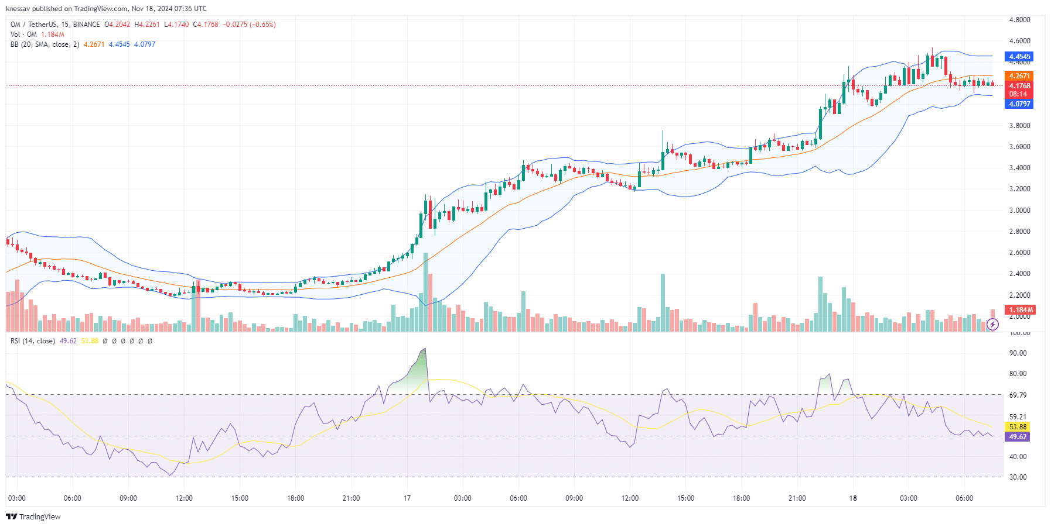The height and width of the screenshot is (527, 1051).
Task: Click the Vol · OM volume label
Action: [x=23, y=35]
